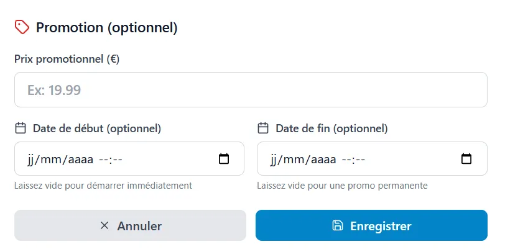Click calendar icon beside Date de fin label
The image size is (505, 252).
pyautogui.click(x=263, y=128)
